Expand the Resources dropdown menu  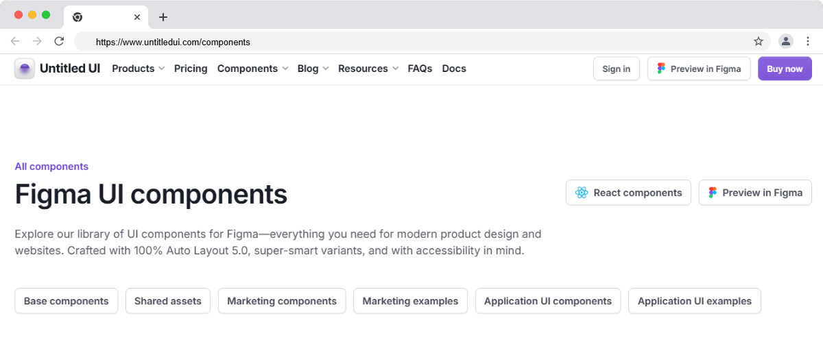(368, 69)
